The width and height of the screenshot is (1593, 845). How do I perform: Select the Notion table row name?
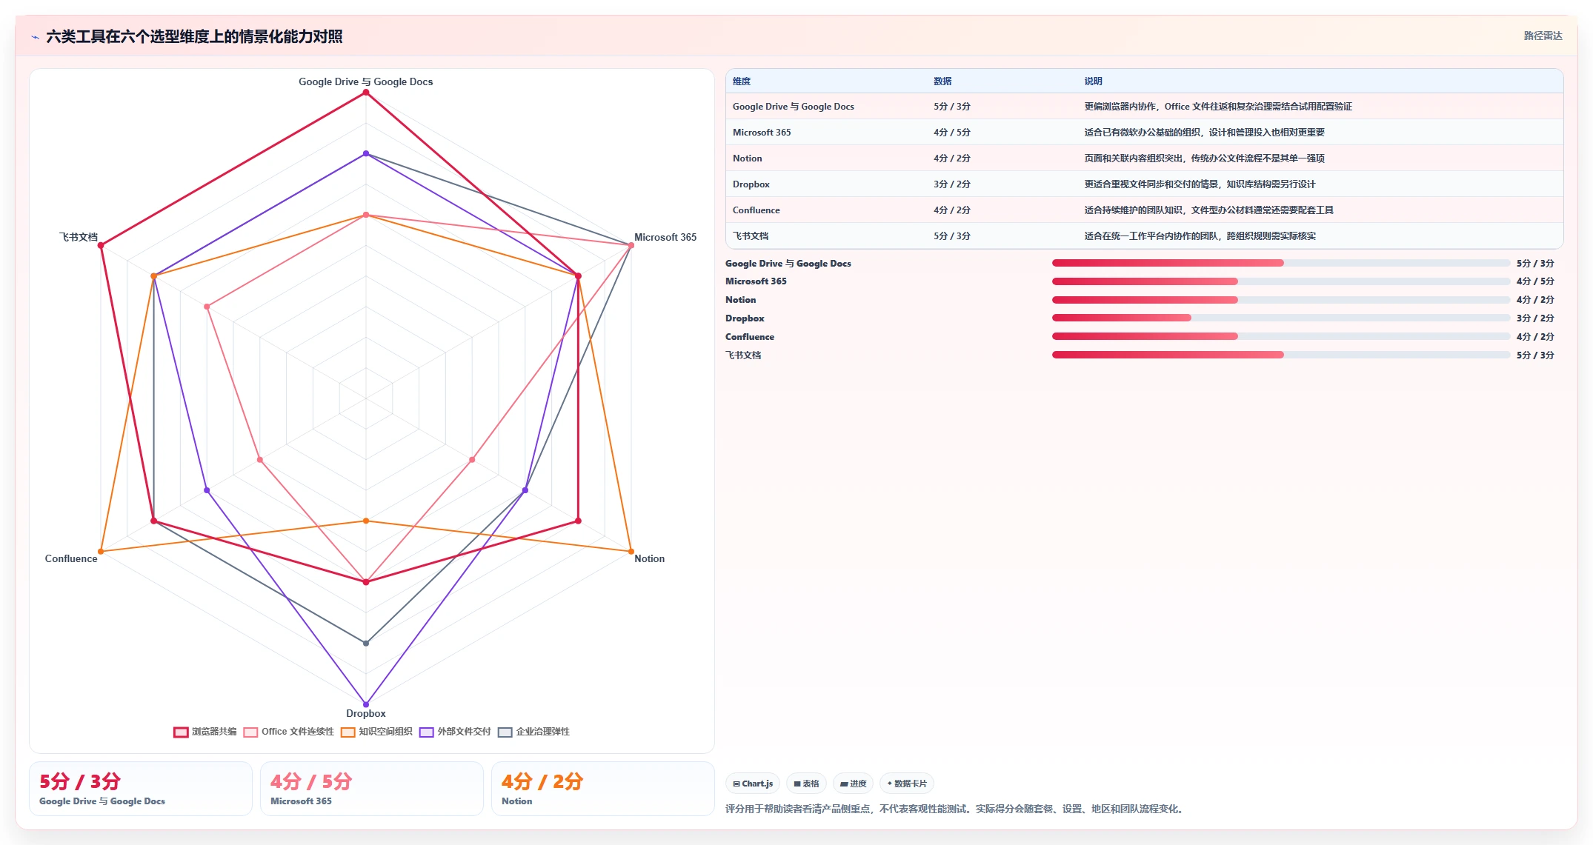[x=748, y=158]
